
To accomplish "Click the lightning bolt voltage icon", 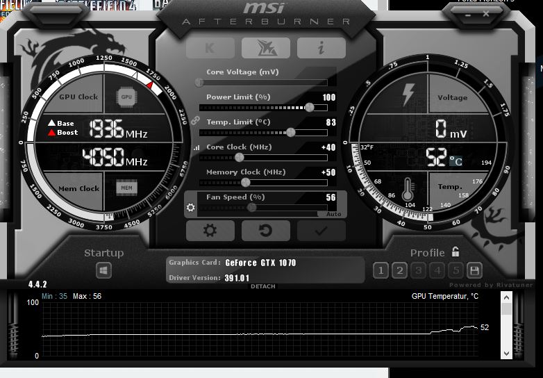I will (408, 94).
